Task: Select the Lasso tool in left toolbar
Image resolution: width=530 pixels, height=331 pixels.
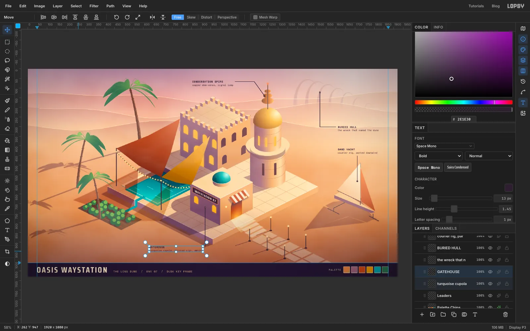Action: click(x=7, y=61)
